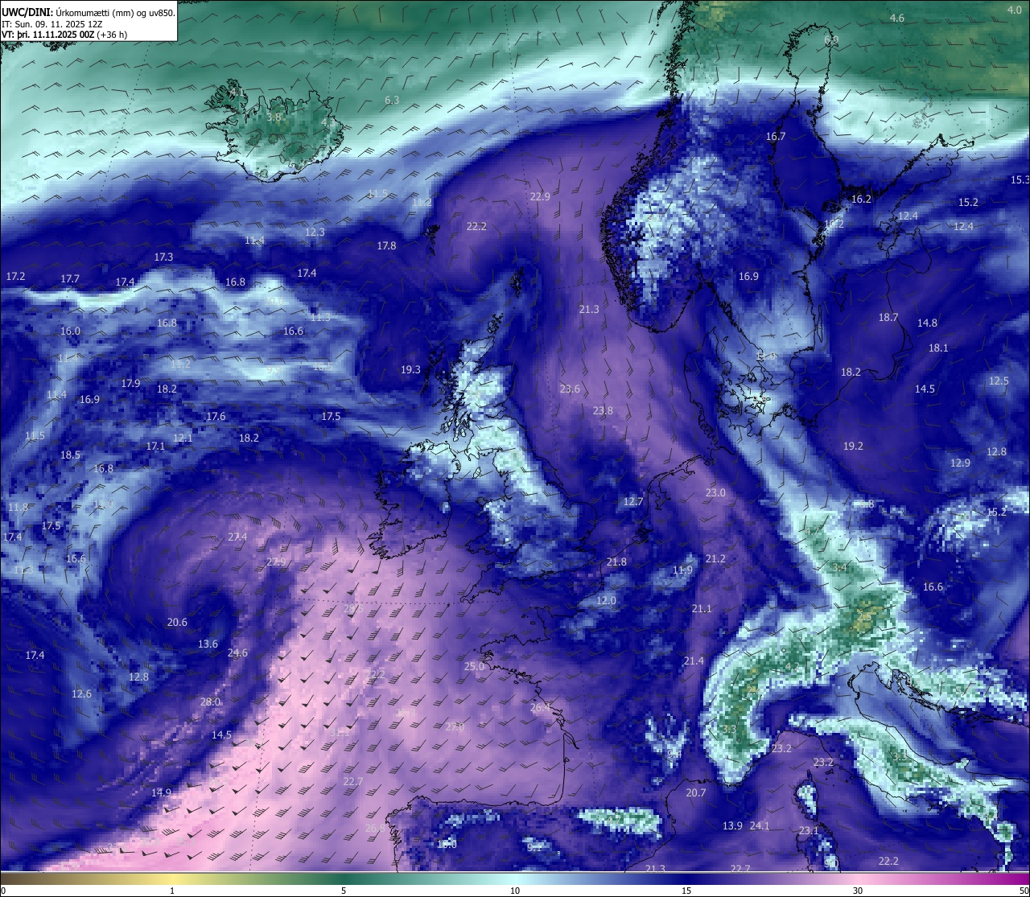
Task: Click the 12.1 value label
Action: 183,438
